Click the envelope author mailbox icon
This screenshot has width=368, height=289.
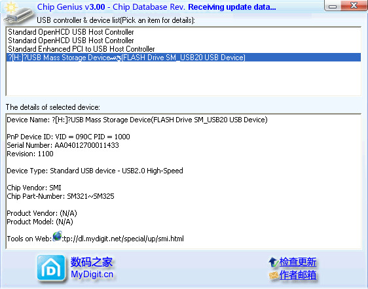point(274,275)
